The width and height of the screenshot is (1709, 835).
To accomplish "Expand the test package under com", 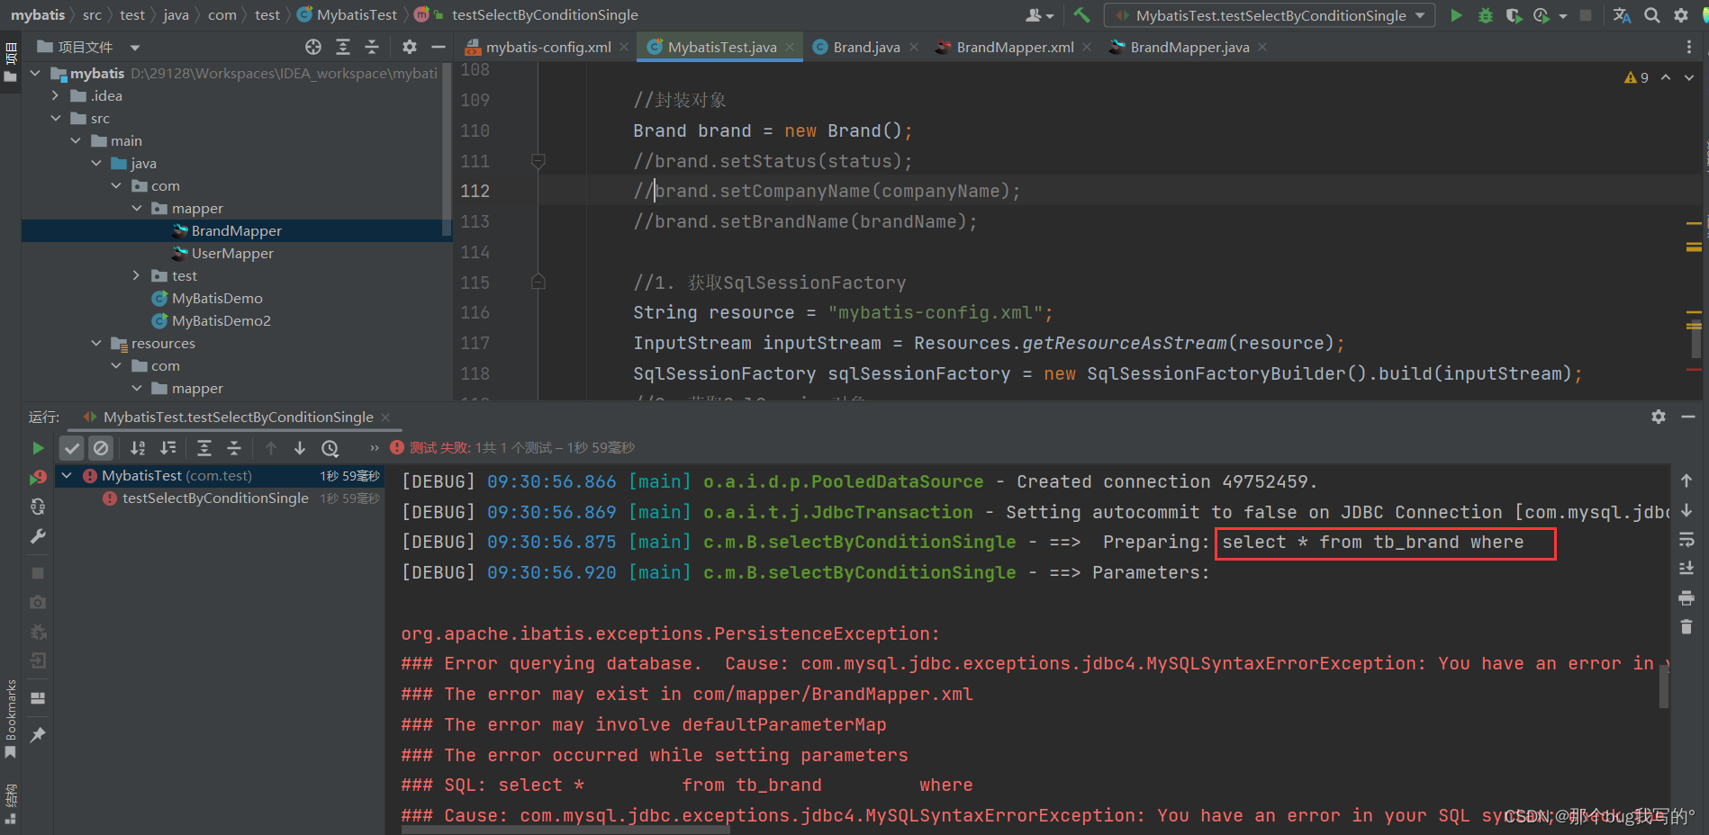I will click(x=136, y=275).
